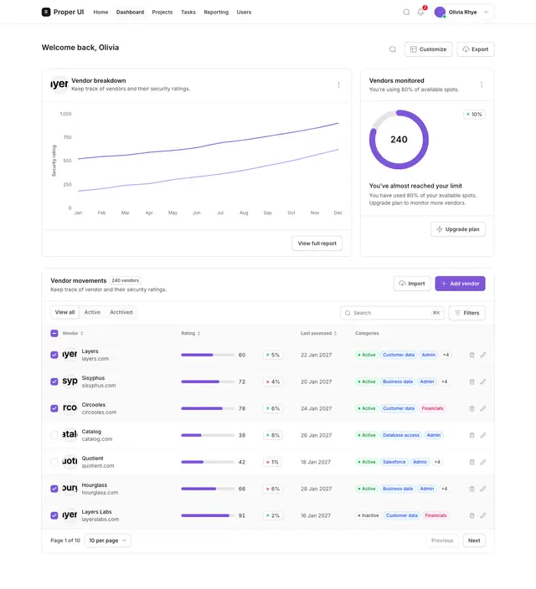This screenshot has width=536, height=589.
Task: Check the Catalog row checkbox
Action: (54, 435)
